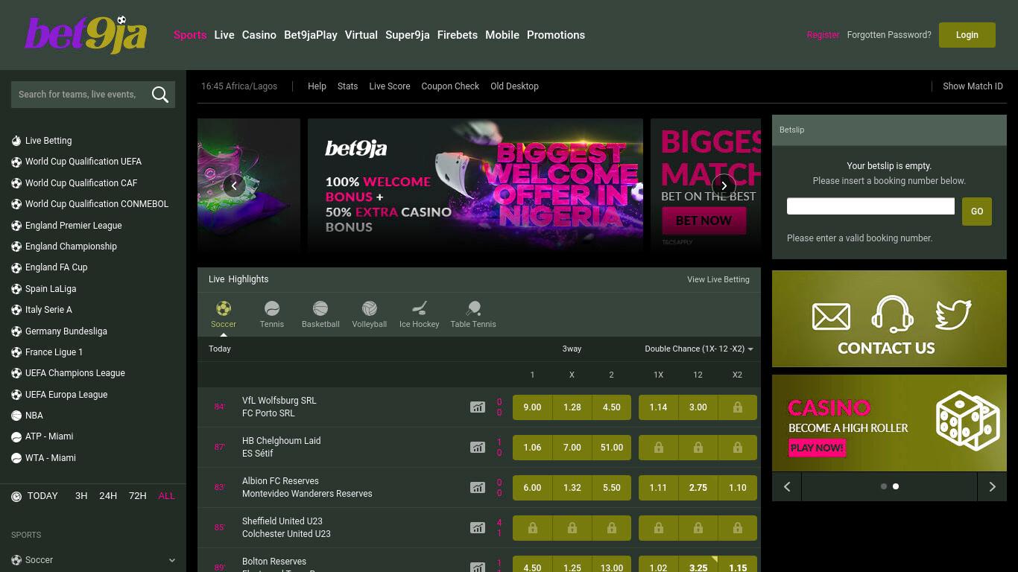This screenshot has height=572, width=1018.
Task: Click the BET NOW banner button
Action: 704,220
